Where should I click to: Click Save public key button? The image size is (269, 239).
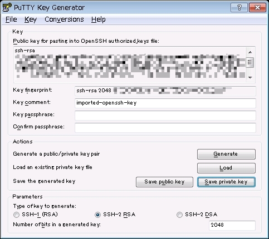click(164, 182)
